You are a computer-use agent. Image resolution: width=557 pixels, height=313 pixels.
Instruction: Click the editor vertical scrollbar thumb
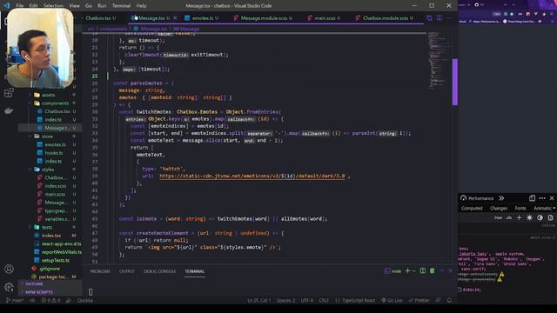(454, 82)
